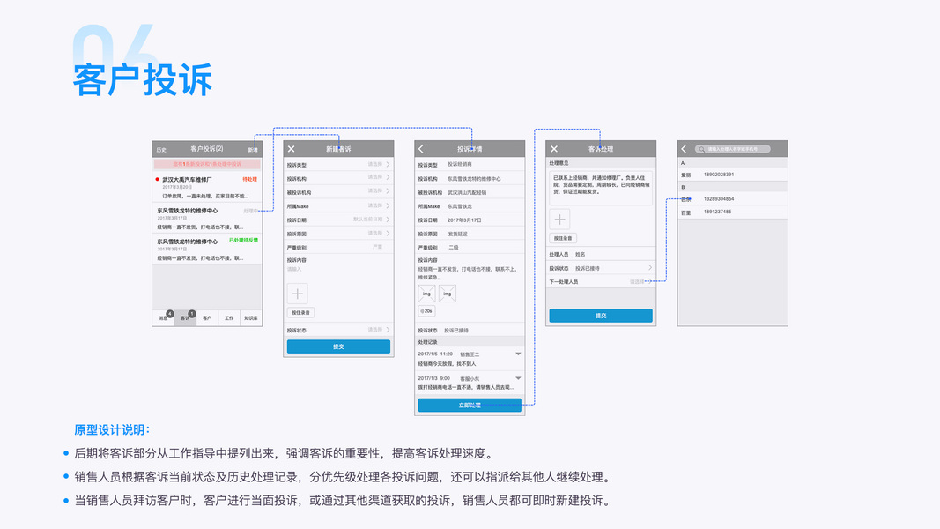Screen dimensions: 940x529
Task: Open the 武汉大禹汽车维修厂 complaint
Action: click(x=207, y=187)
